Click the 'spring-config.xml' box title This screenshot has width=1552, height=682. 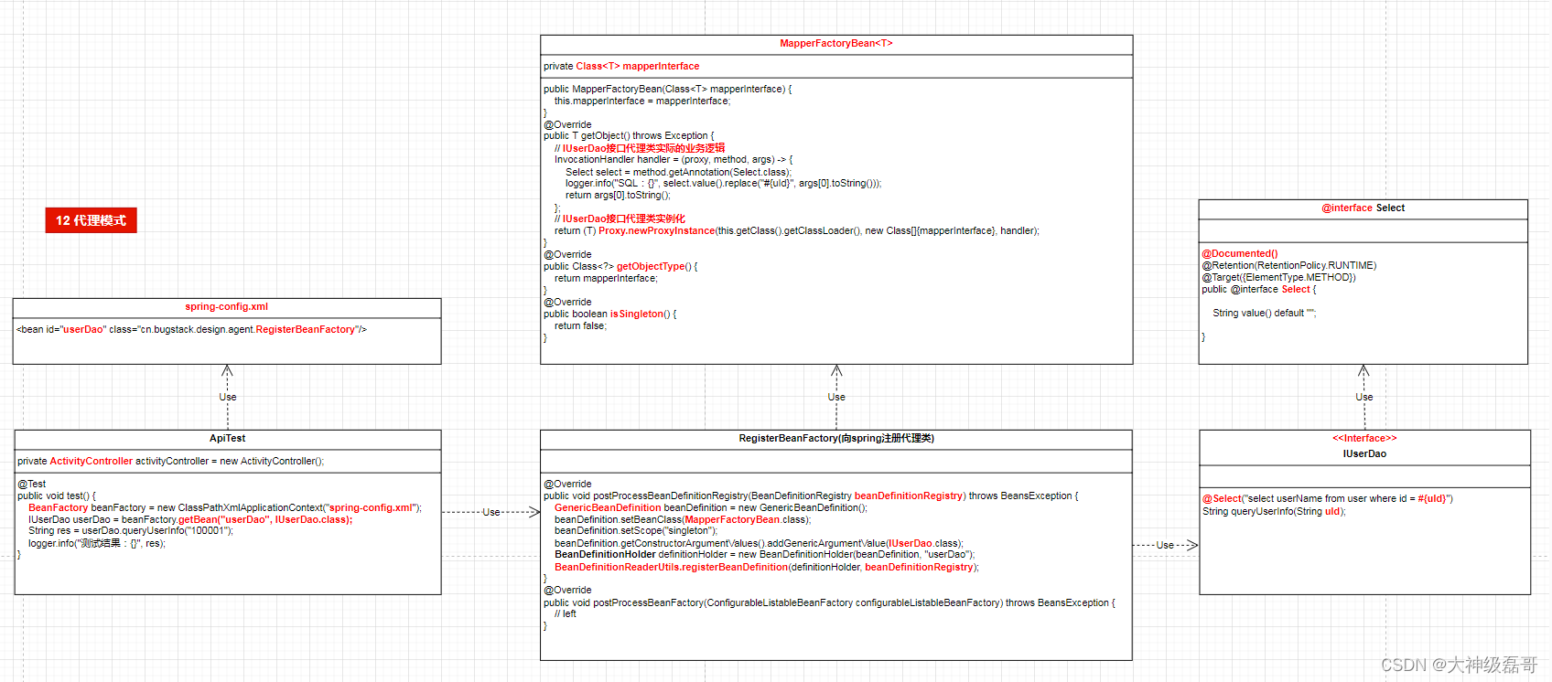[226, 307]
